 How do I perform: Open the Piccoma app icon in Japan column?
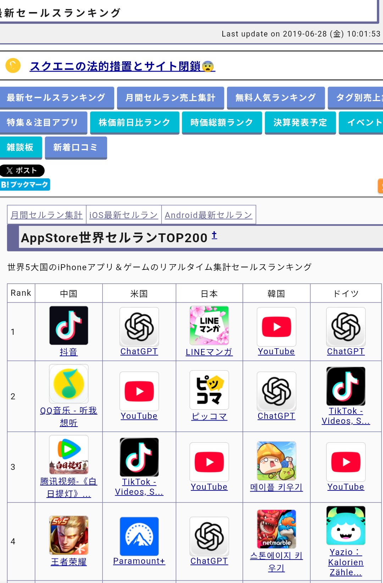click(209, 390)
